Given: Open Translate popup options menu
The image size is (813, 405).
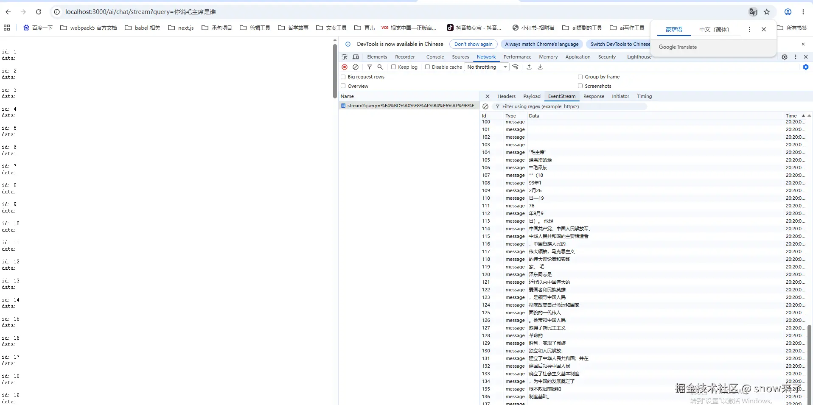Looking at the screenshot, I should point(749,29).
